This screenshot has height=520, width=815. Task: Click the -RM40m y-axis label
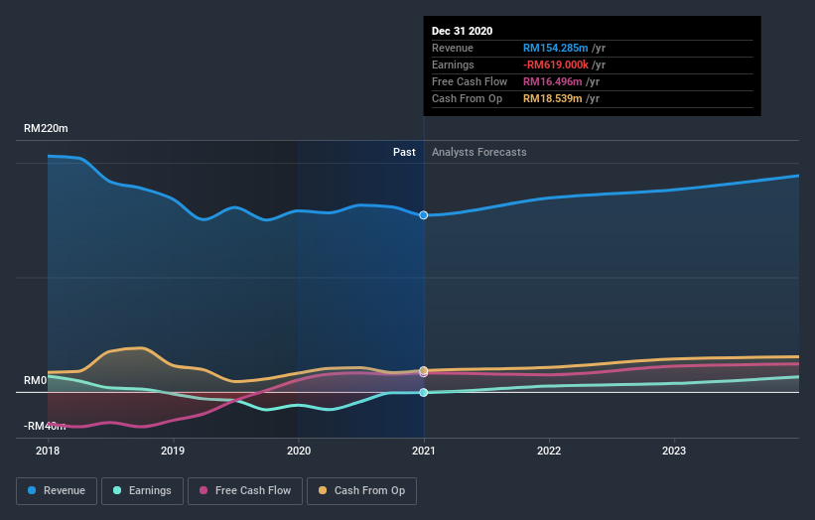coord(45,426)
